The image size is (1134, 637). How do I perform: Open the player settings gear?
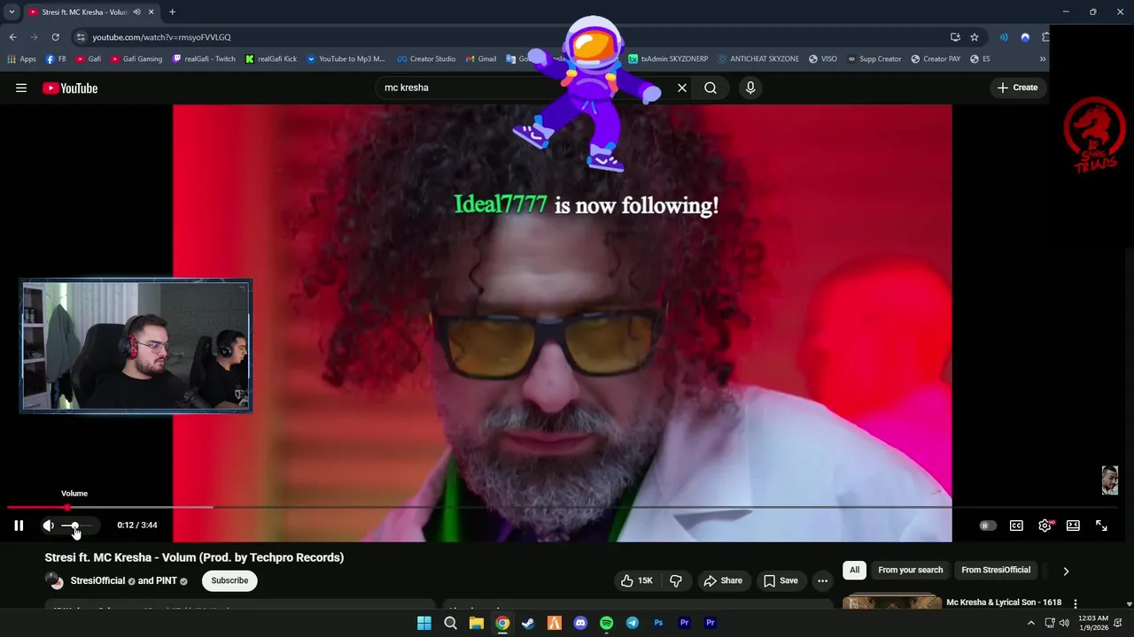pos(1045,526)
